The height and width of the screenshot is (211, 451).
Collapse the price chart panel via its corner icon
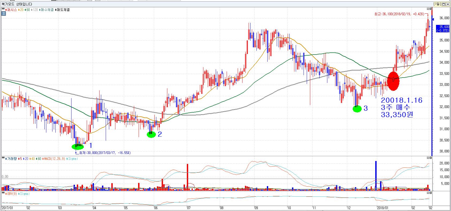3,9
